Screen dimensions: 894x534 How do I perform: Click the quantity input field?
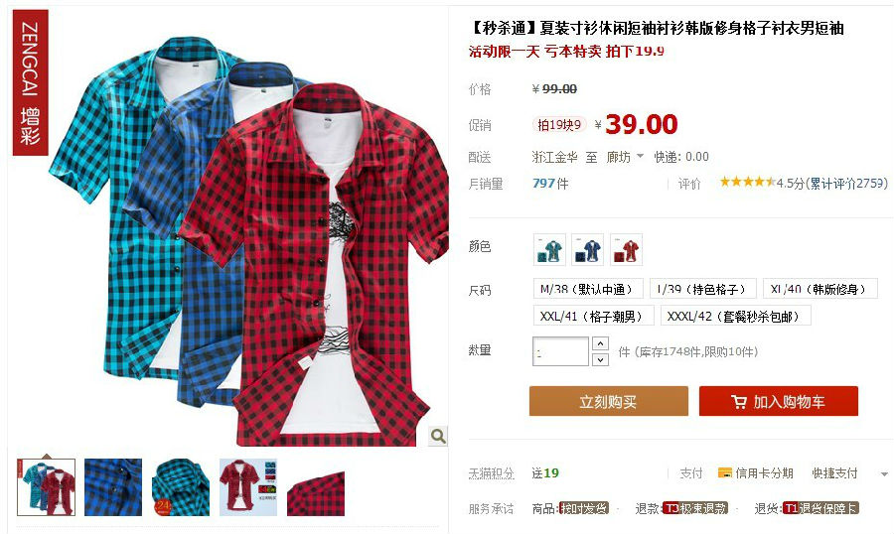[x=560, y=351]
